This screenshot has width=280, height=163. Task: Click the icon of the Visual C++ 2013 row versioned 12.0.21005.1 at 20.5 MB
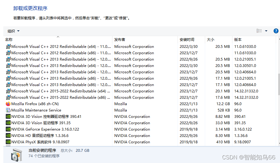(x=8, y=59)
